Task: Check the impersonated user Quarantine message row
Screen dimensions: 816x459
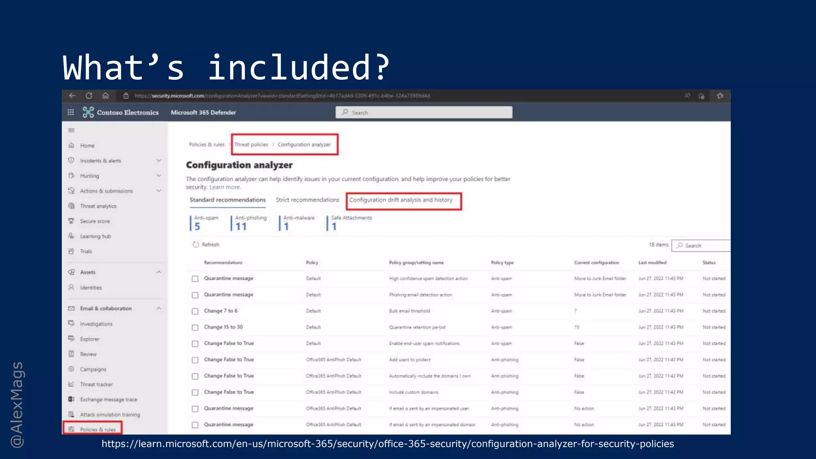Action: tap(195, 409)
